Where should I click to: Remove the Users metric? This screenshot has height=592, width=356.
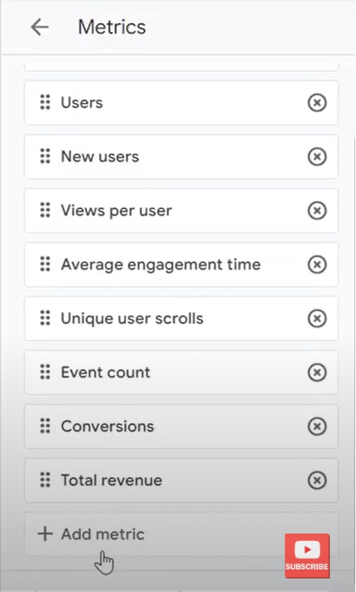tap(317, 103)
